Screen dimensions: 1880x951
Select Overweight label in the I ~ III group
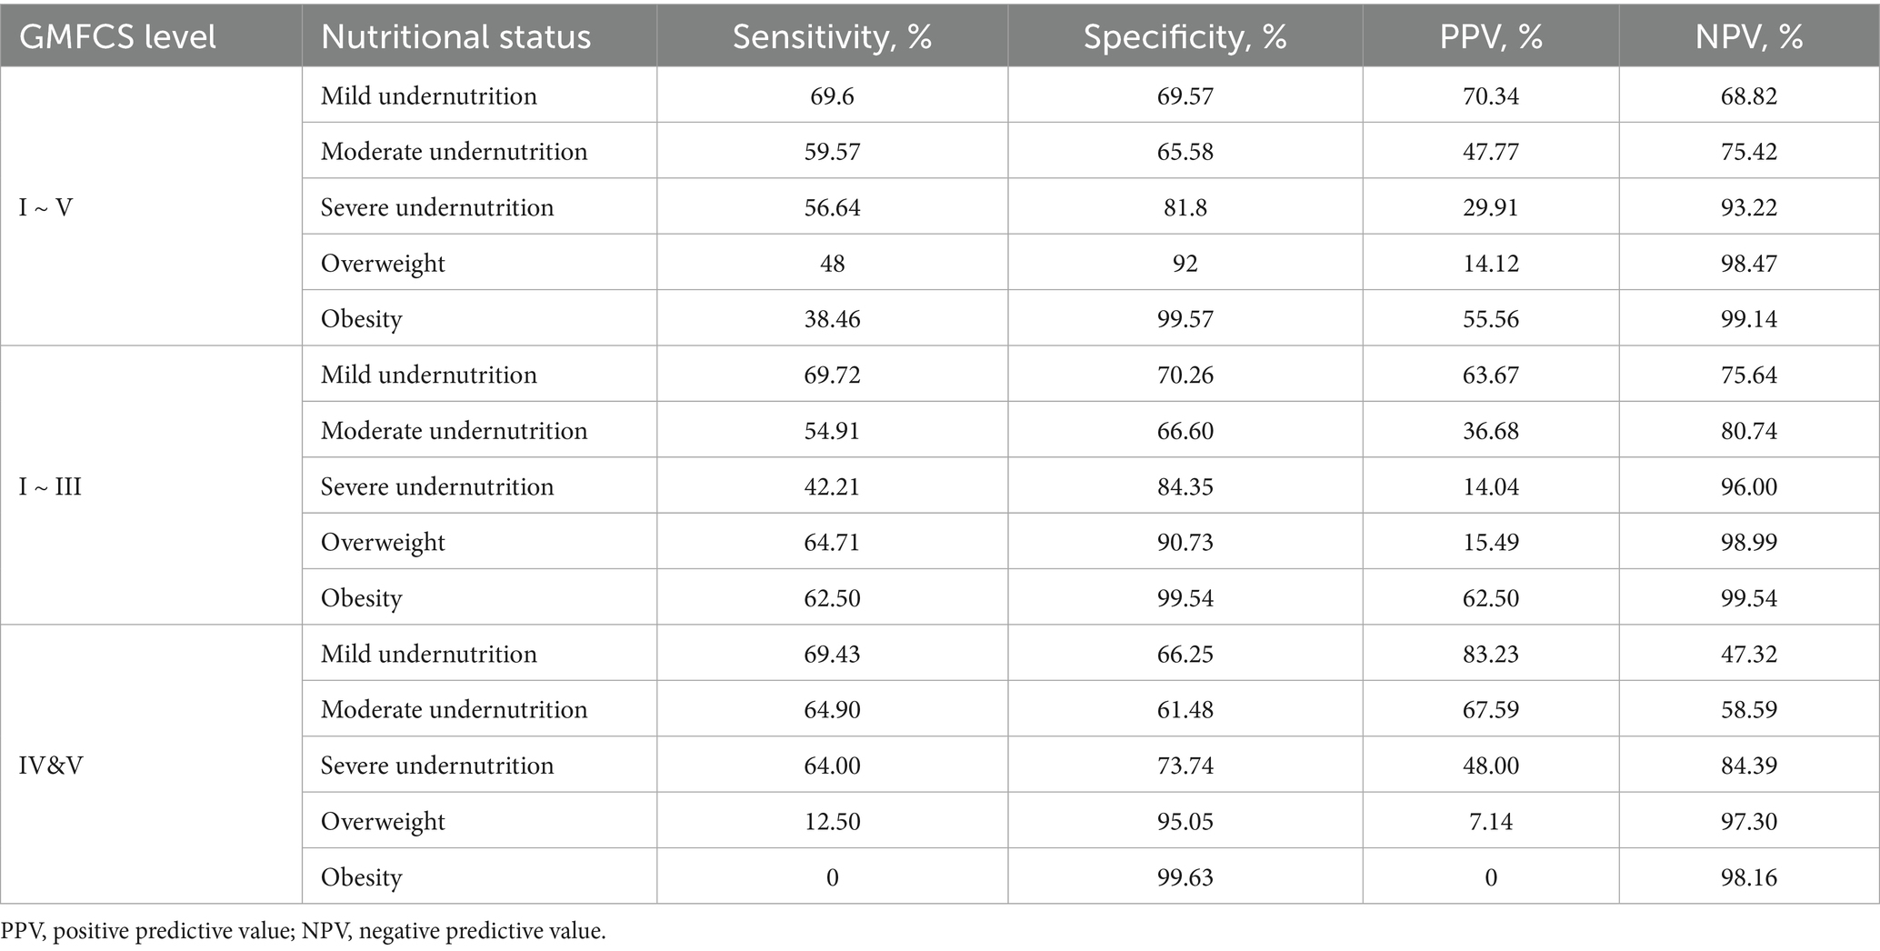click(383, 542)
